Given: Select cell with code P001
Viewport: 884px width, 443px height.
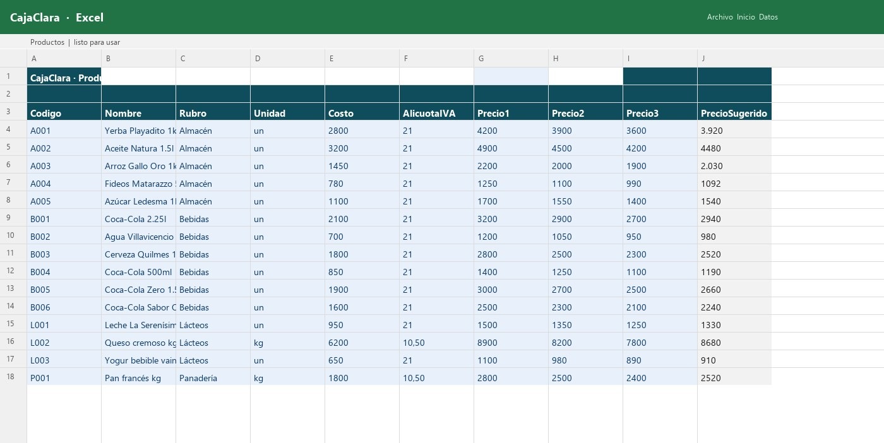Looking at the screenshot, I should click(x=64, y=377).
